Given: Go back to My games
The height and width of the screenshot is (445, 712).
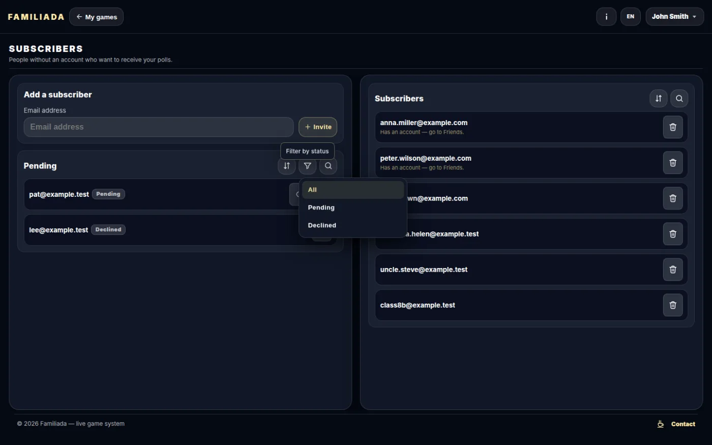Looking at the screenshot, I should pyautogui.click(x=96, y=17).
